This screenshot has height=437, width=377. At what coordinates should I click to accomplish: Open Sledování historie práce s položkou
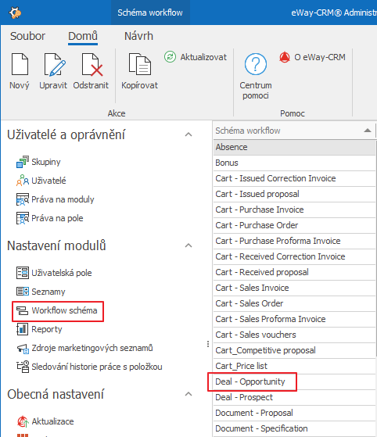click(97, 367)
